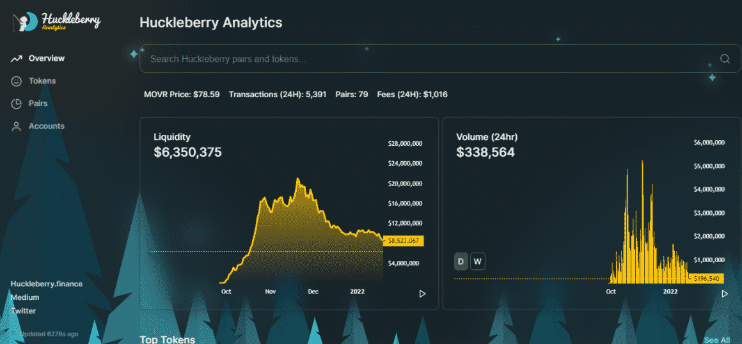Image resolution: width=742 pixels, height=344 pixels.
Task: Open the Medium link
Action: tap(24, 297)
